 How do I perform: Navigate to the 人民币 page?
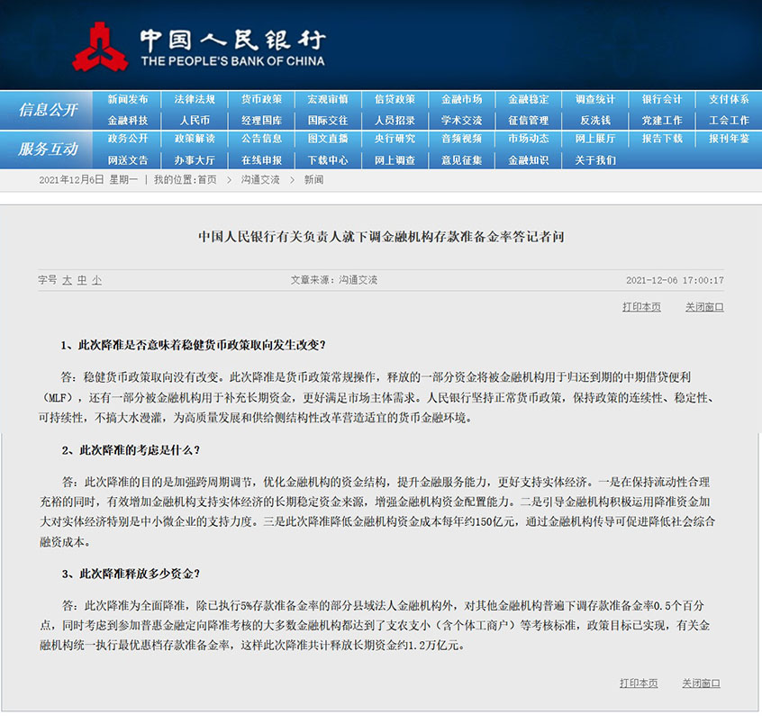tap(195, 120)
